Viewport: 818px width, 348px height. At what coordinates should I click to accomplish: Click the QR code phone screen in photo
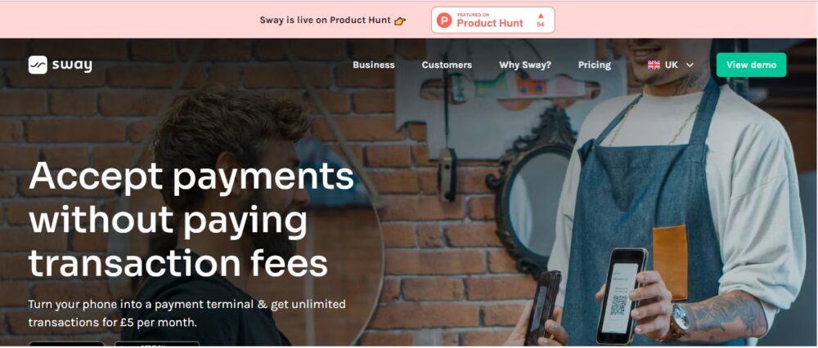coord(620,296)
